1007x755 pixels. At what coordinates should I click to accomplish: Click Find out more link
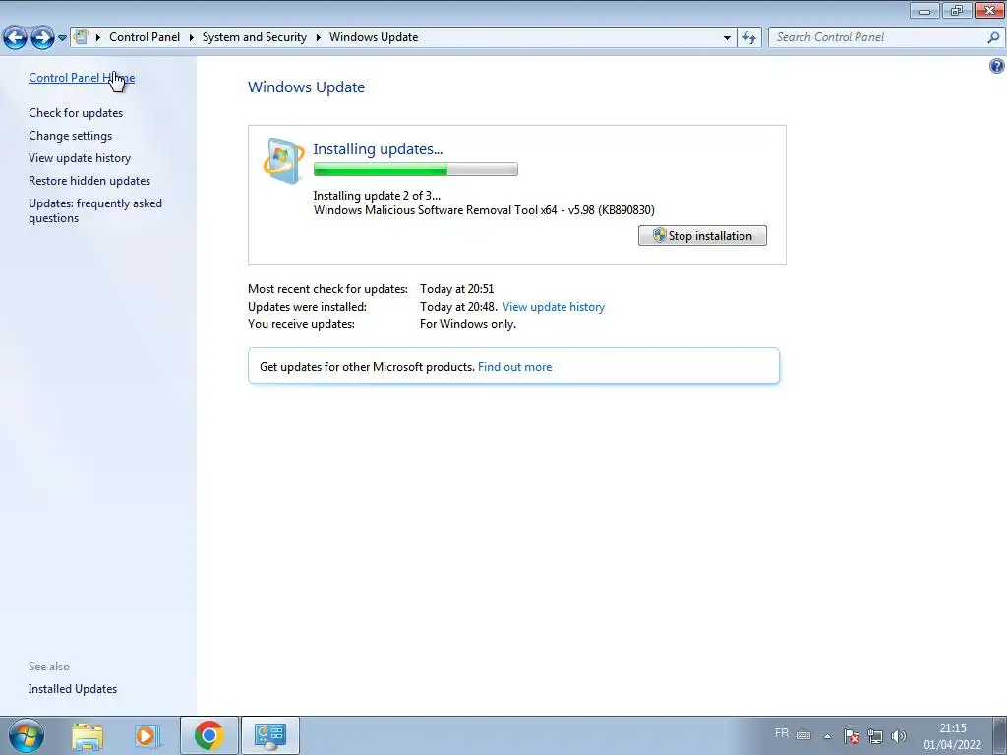(514, 367)
